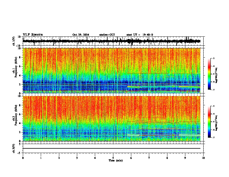Click the "5" tick on ch.3(V) axis
This screenshot has width=229, height=177.
tap(20, 144)
